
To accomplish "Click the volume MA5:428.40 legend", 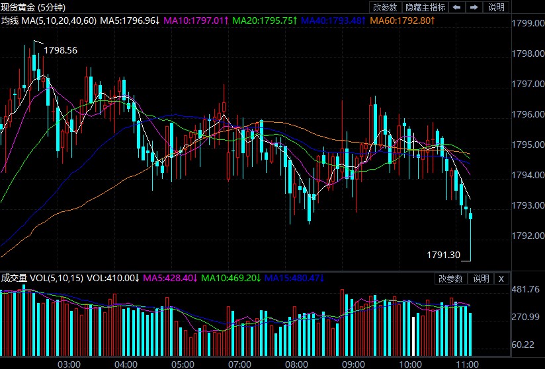I will click(x=170, y=279).
